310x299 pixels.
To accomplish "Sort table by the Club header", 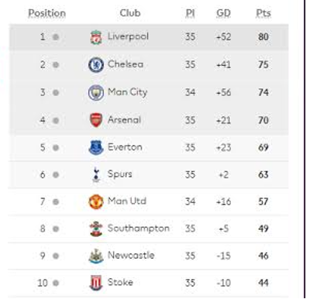I will pyautogui.click(x=130, y=13).
